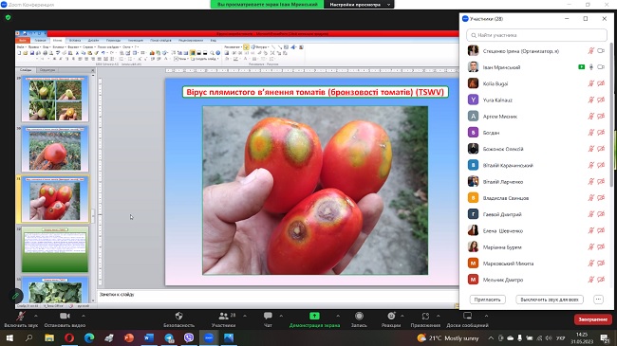Viewport: 617px width, 346px height.
Task: Toggle mute for participant Kolia Bugai
Action: pos(590,83)
